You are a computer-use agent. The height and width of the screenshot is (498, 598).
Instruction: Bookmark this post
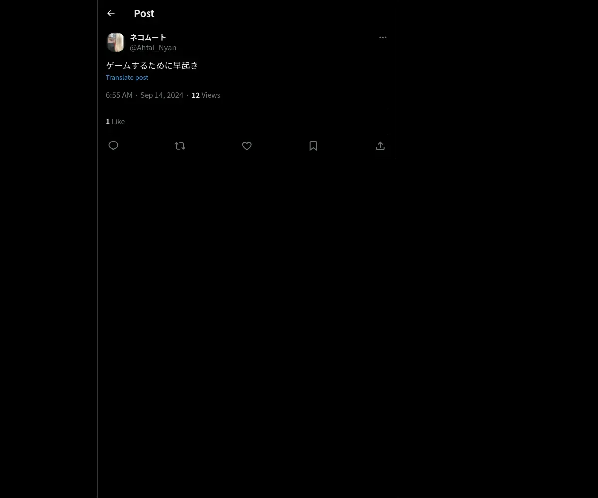click(x=313, y=146)
